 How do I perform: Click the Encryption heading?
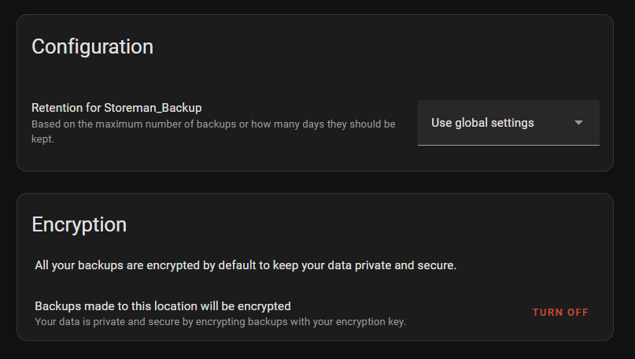tap(79, 224)
